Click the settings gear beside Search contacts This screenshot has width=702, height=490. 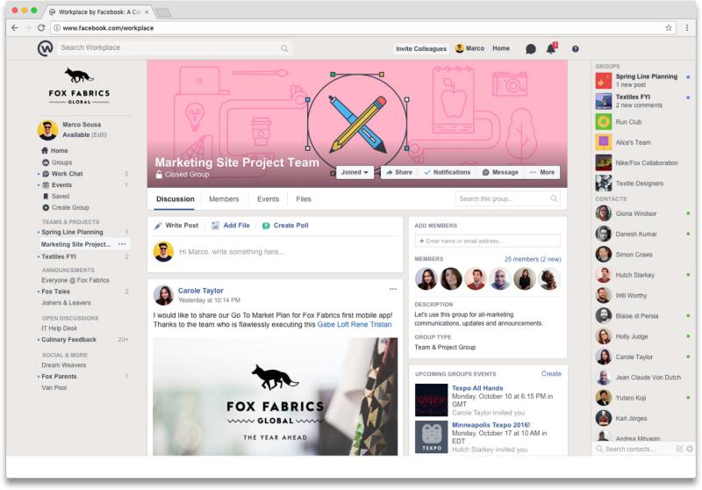tap(690, 449)
